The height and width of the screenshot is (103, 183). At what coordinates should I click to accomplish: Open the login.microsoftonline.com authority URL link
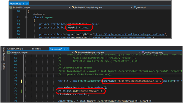pos(129,34)
